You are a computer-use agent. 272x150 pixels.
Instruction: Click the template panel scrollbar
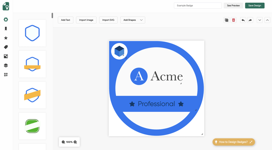click(52, 15)
